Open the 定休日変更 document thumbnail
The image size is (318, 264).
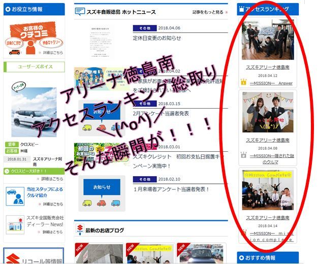101,42
